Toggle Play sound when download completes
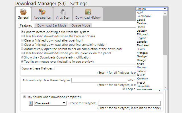182x113 pixels. [25, 97]
